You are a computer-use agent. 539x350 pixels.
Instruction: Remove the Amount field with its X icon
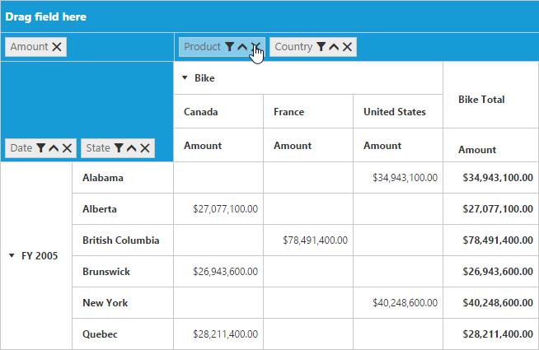pyautogui.click(x=57, y=47)
